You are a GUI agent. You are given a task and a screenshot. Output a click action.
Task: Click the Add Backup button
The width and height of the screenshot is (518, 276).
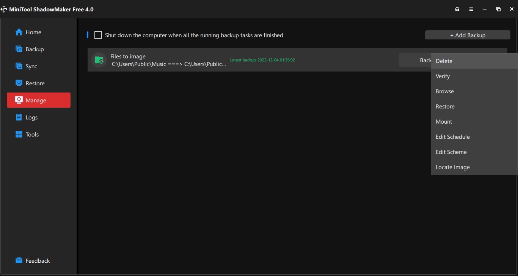click(x=467, y=35)
